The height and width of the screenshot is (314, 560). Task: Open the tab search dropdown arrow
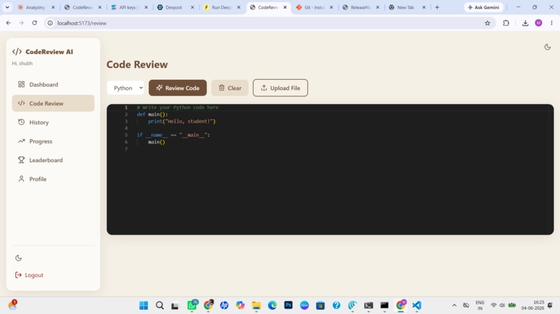tap(7, 7)
